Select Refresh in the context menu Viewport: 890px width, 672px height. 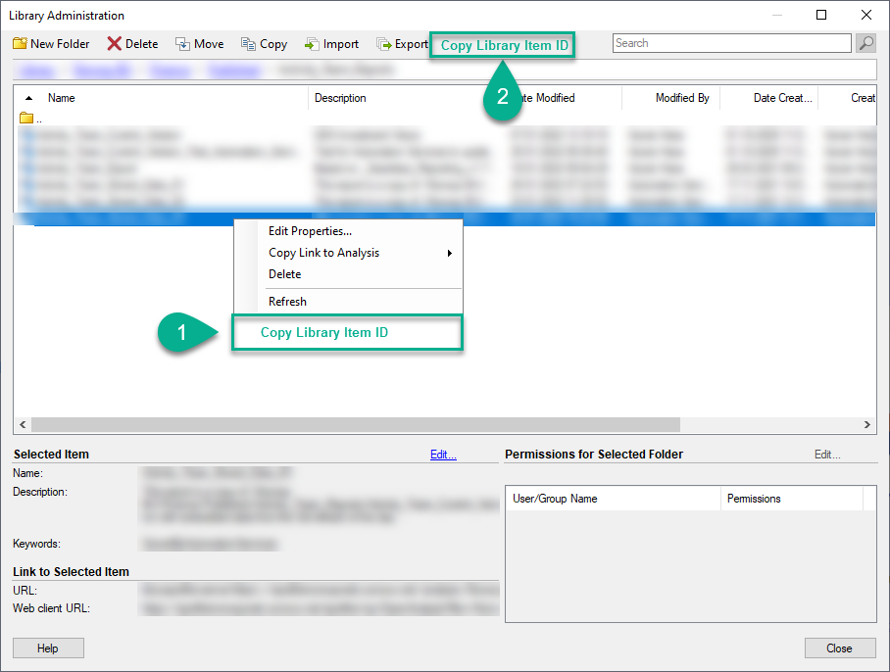pos(287,302)
